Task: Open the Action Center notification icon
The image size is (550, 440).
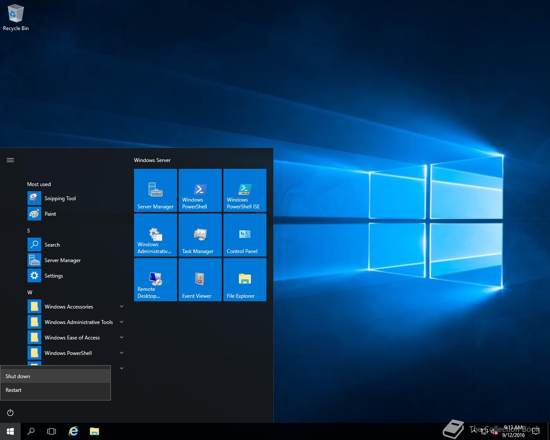Action: tap(536, 431)
